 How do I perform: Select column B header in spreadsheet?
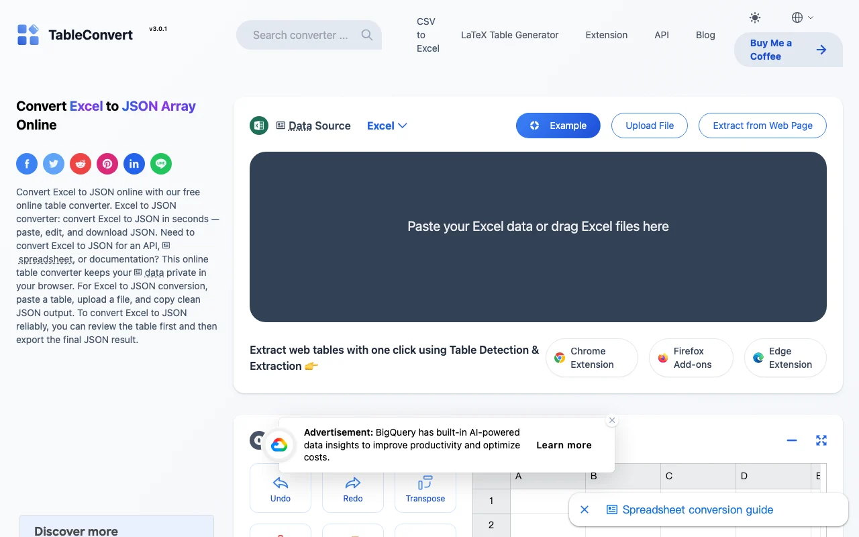623,476
